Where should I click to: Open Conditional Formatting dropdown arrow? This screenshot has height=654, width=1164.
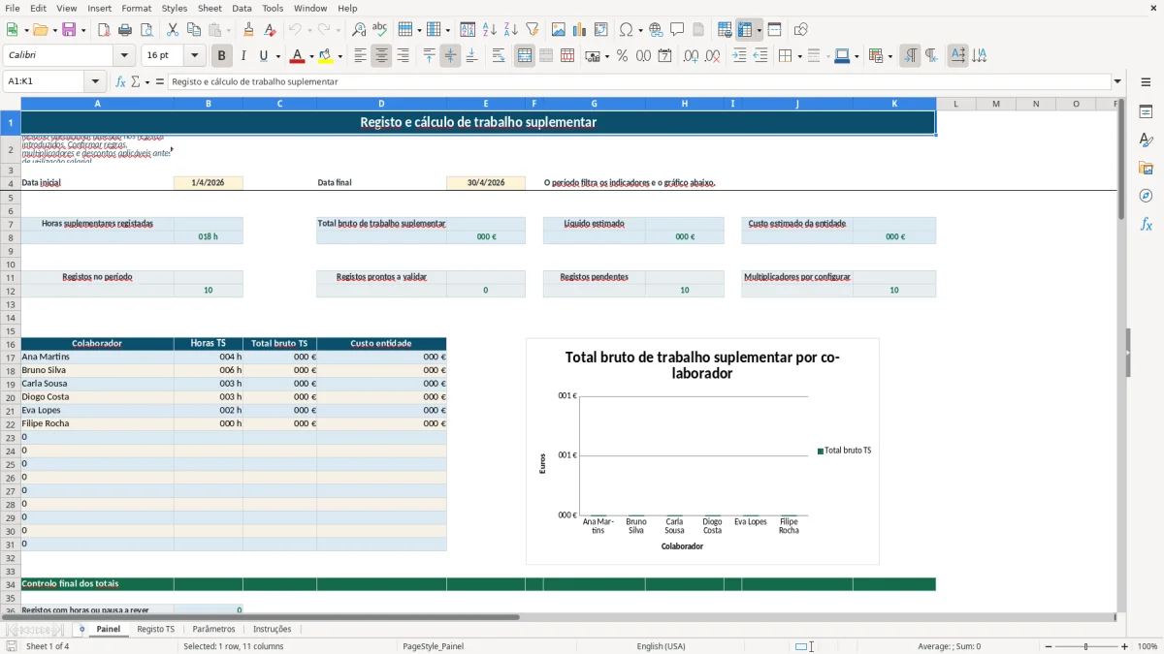[x=889, y=56]
